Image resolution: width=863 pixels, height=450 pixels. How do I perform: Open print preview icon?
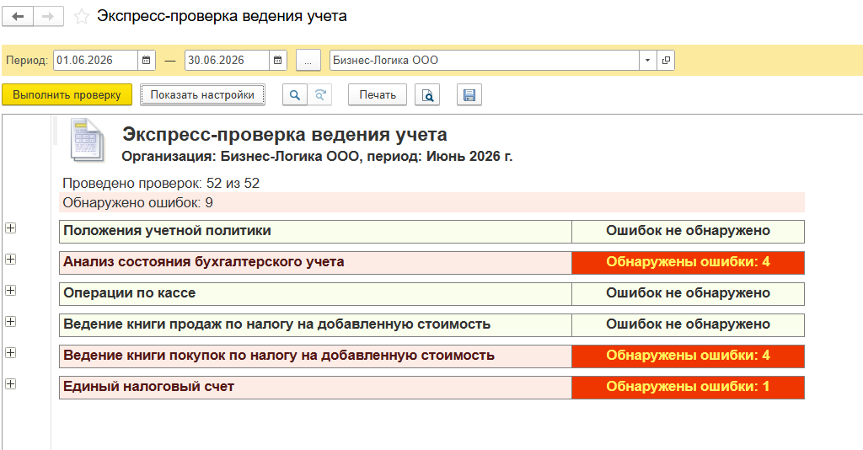(427, 94)
